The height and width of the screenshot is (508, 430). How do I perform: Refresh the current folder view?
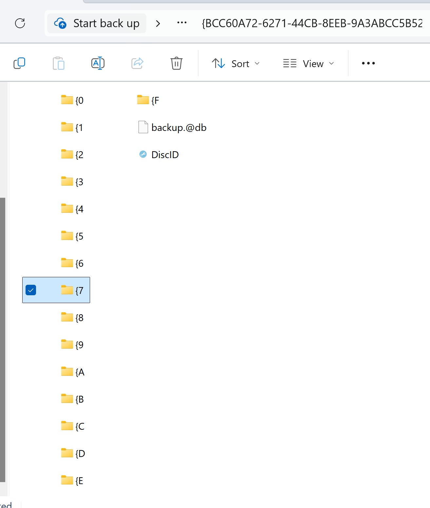coord(20,23)
